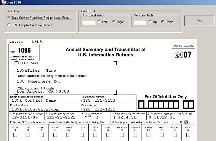
Task: Toggle the final return X checkbox
Action: coord(186,122)
